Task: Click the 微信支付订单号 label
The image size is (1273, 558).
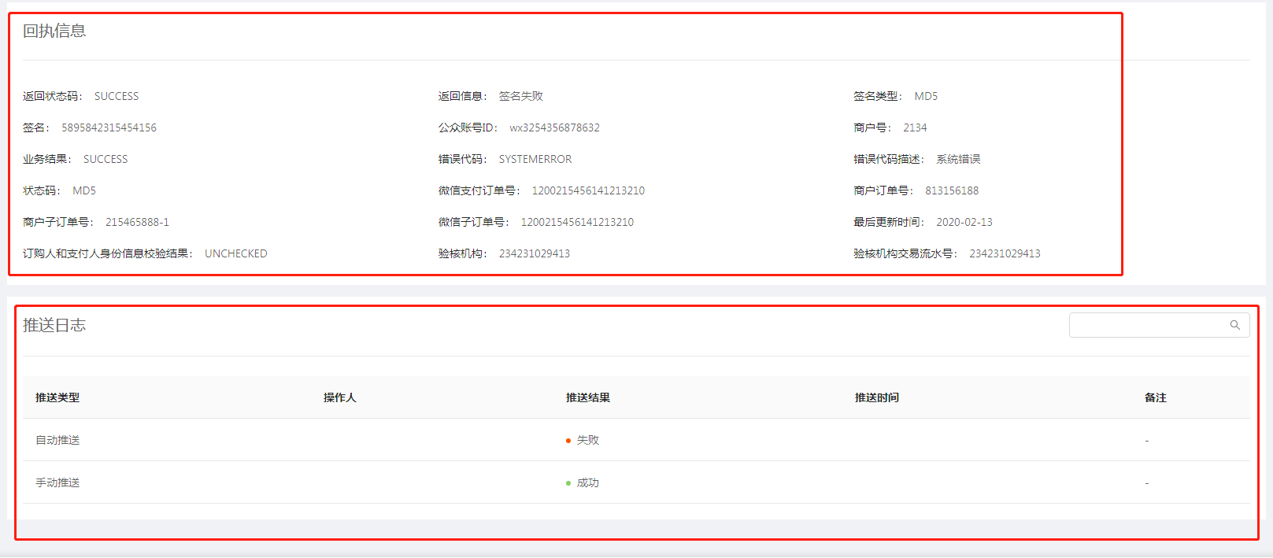Action: click(479, 190)
